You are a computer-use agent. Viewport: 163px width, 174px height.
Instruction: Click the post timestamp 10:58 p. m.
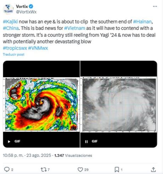(x=13, y=155)
